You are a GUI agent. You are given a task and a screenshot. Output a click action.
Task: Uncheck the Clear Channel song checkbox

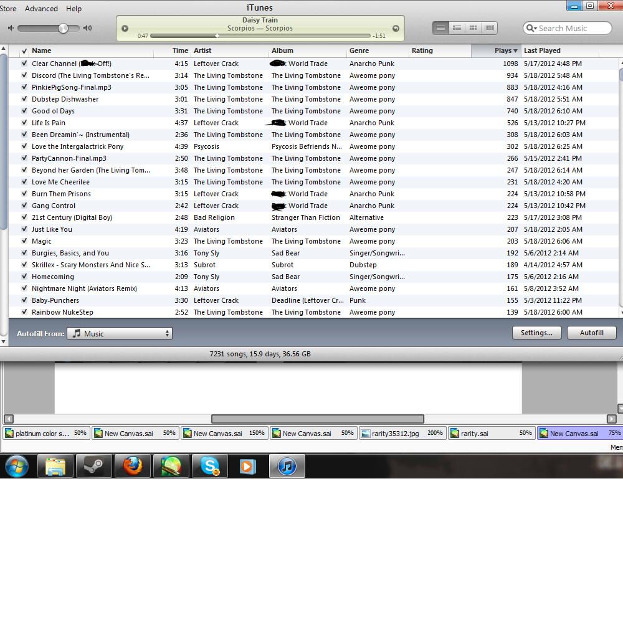[x=24, y=63]
